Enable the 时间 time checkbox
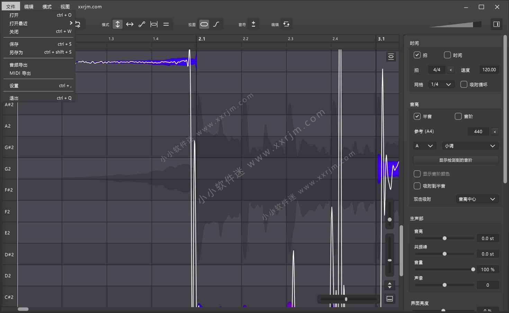509x313 pixels. [x=447, y=55]
